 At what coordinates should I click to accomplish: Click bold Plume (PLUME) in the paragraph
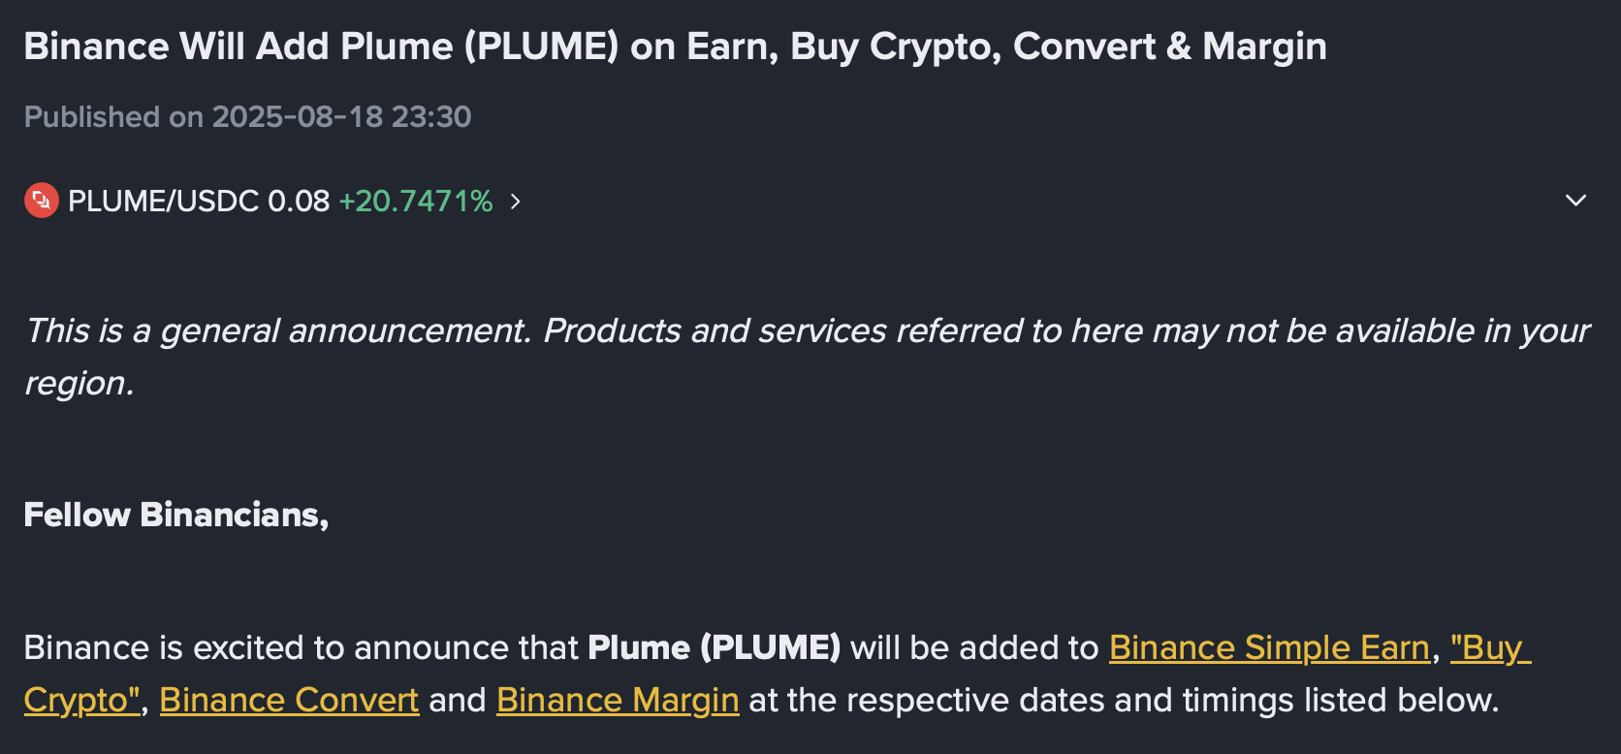tap(714, 647)
